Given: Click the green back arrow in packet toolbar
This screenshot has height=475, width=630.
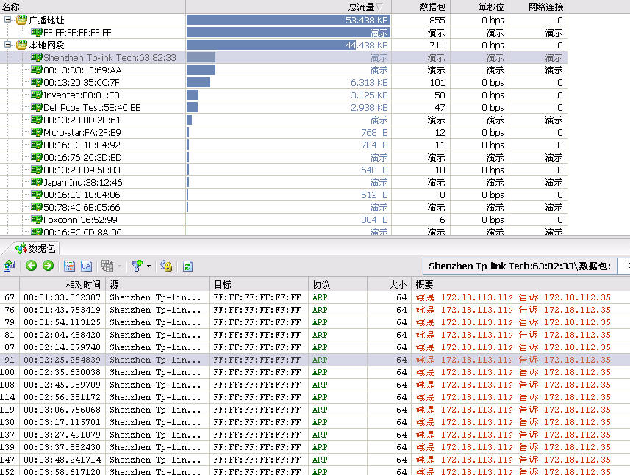Looking at the screenshot, I should point(32,266).
